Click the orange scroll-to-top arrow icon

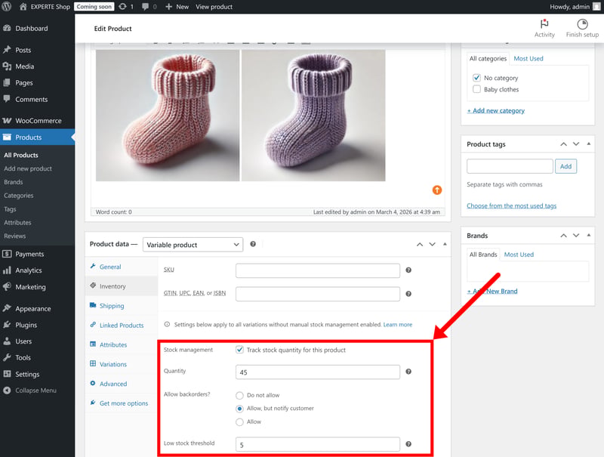pos(437,190)
